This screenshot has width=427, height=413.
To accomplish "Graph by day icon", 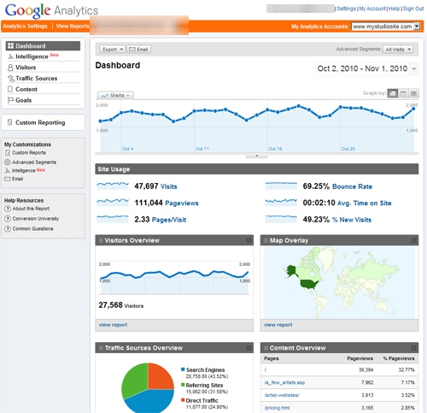I will coord(393,93).
